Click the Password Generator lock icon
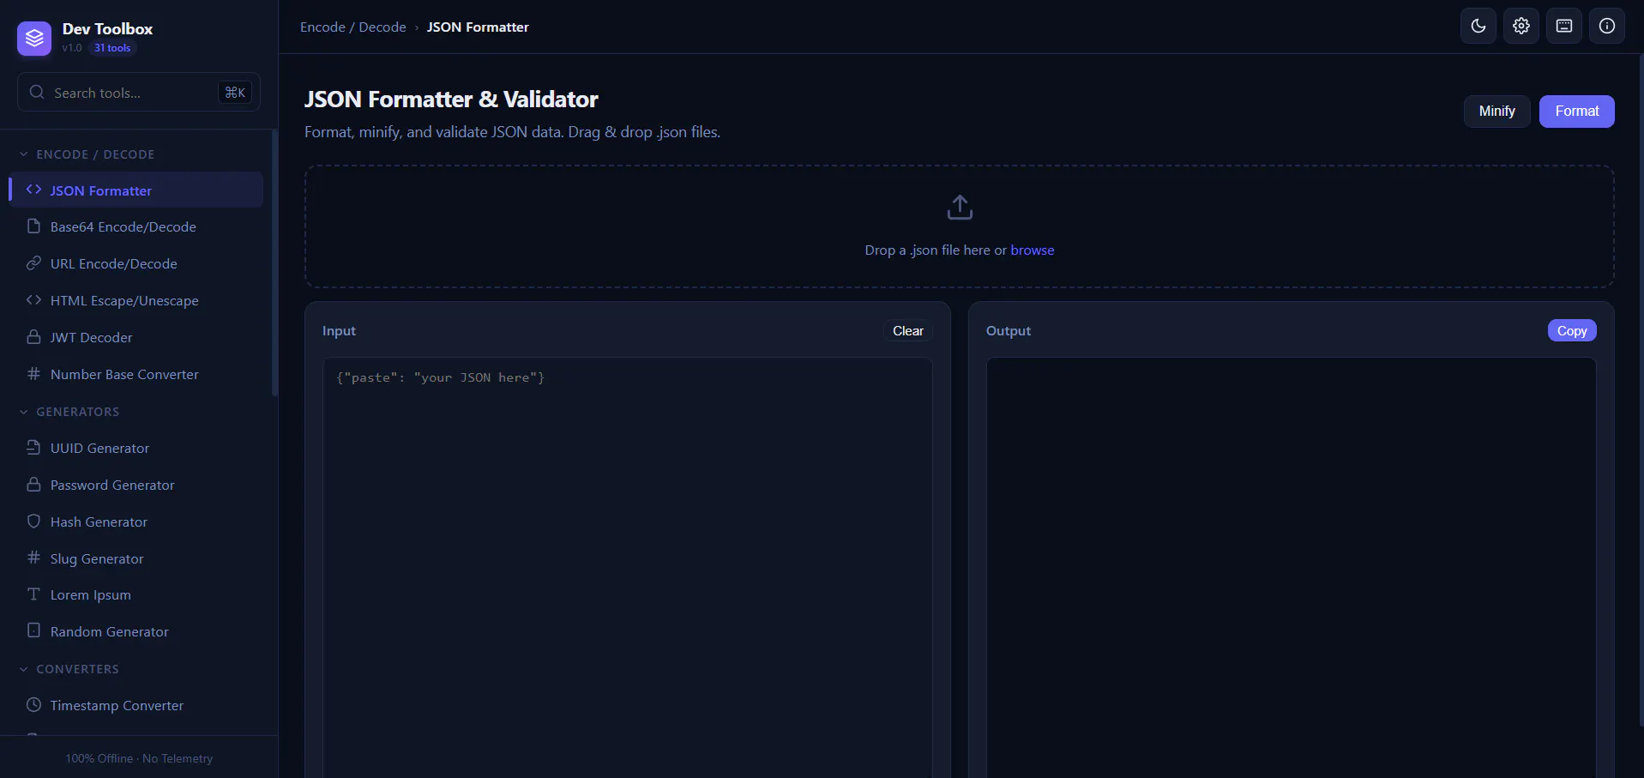 pyautogui.click(x=33, y=485)
